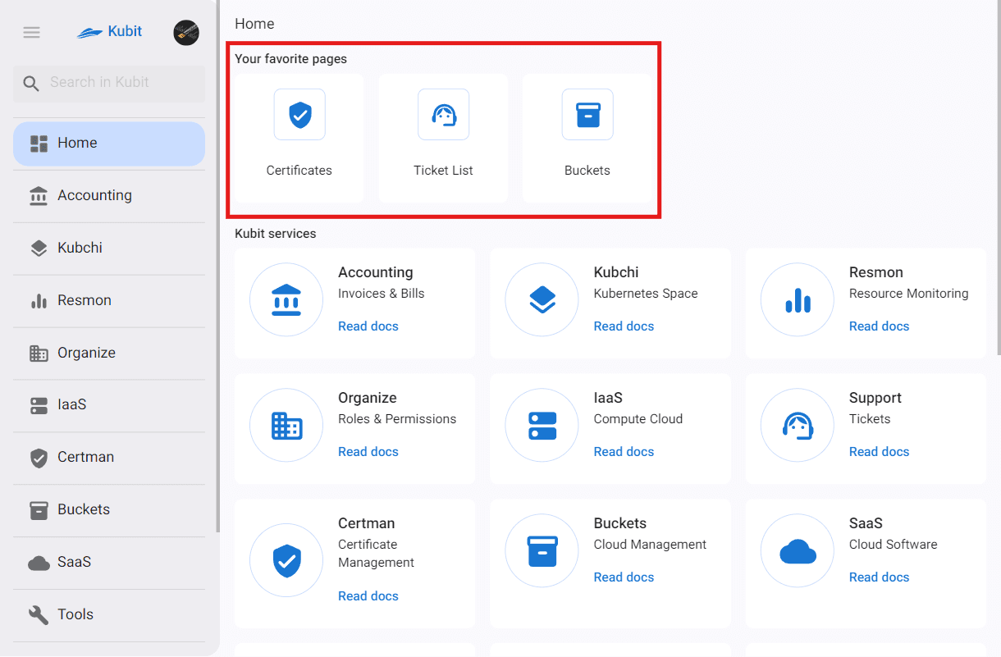Read docs for Support
This screenshot has width=1001, height=657.
coord(880,452)
